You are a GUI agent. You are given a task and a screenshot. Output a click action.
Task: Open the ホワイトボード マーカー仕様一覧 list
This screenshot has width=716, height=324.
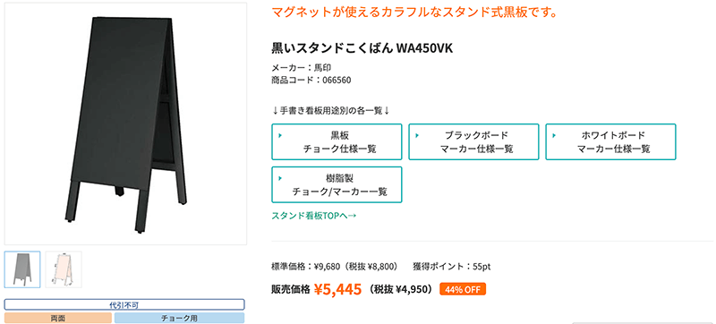coord(610,142)
